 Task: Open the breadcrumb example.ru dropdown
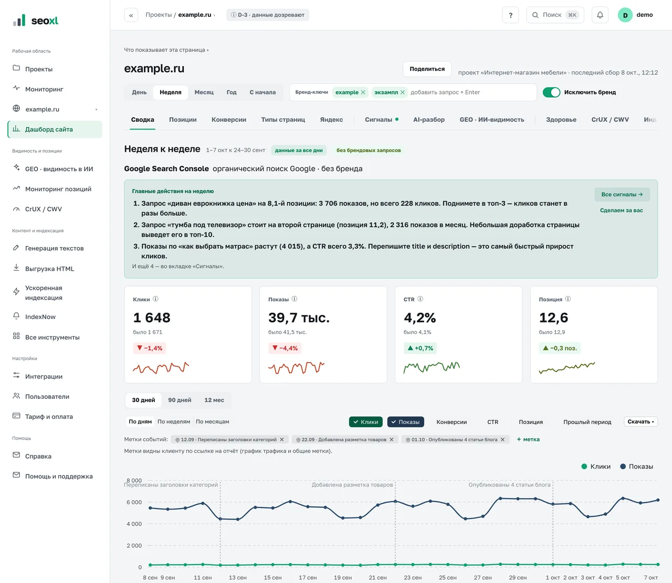click(x=196, y=15)
